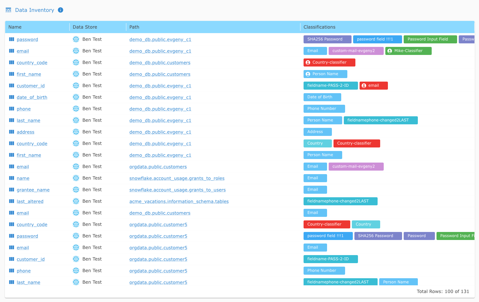
Task: Click the person icon on the red email tag
Action: [364, 85]
